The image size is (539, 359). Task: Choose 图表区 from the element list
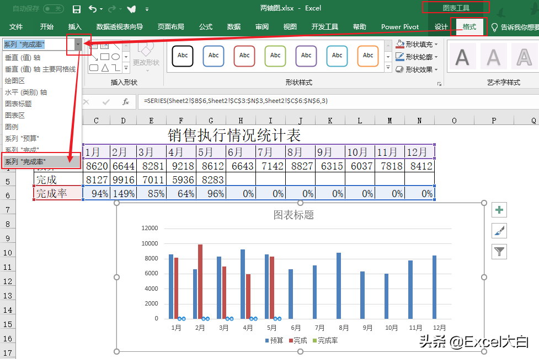point(15,115)
